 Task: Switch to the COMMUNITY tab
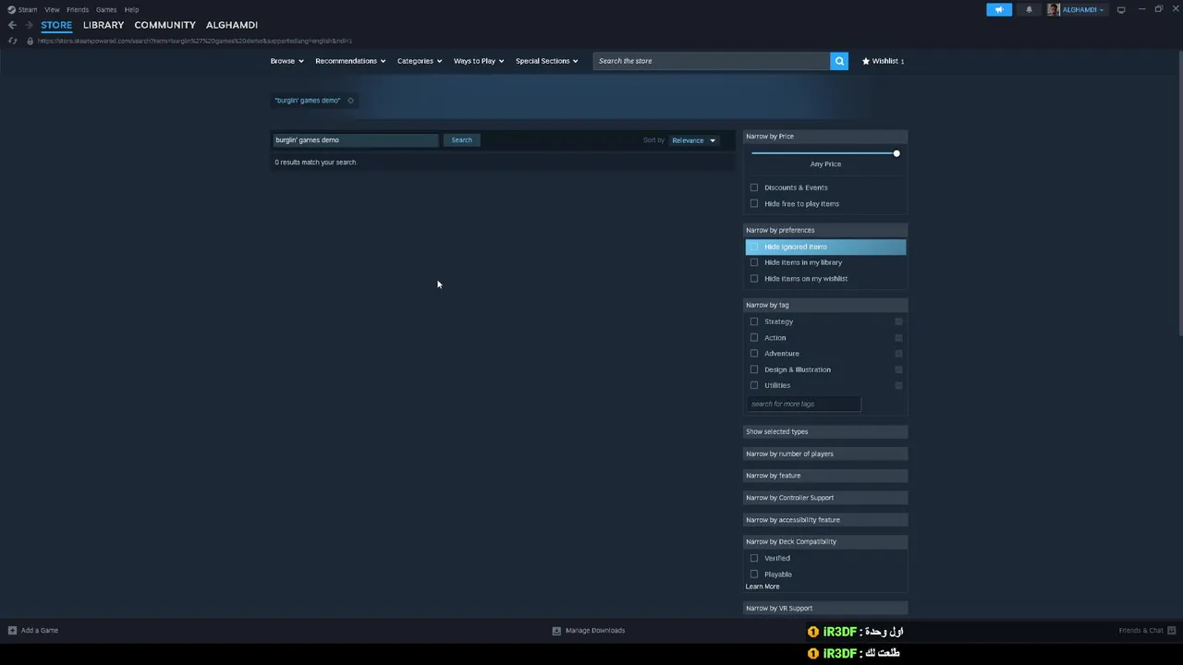165,25
